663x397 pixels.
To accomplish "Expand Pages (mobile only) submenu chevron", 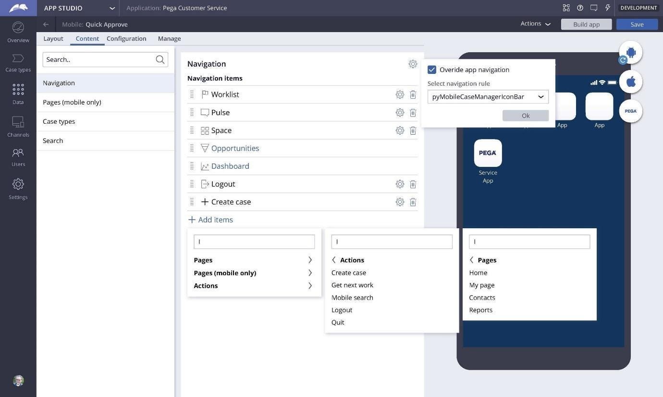I will pos(310,273).
